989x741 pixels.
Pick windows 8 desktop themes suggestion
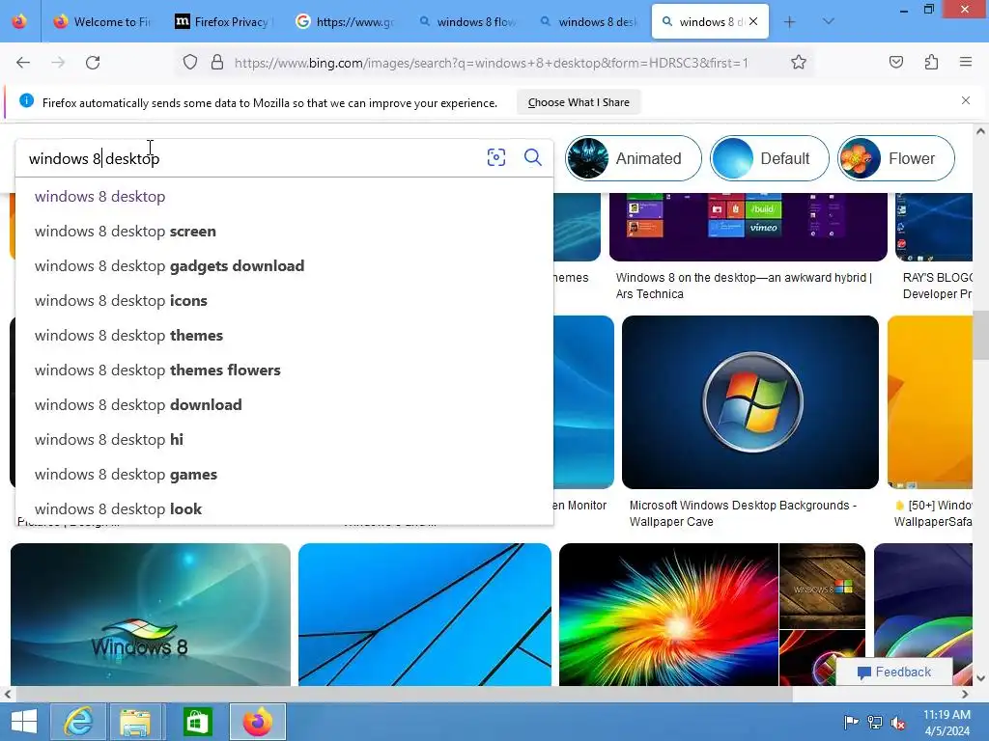click(x=285, y=335)
